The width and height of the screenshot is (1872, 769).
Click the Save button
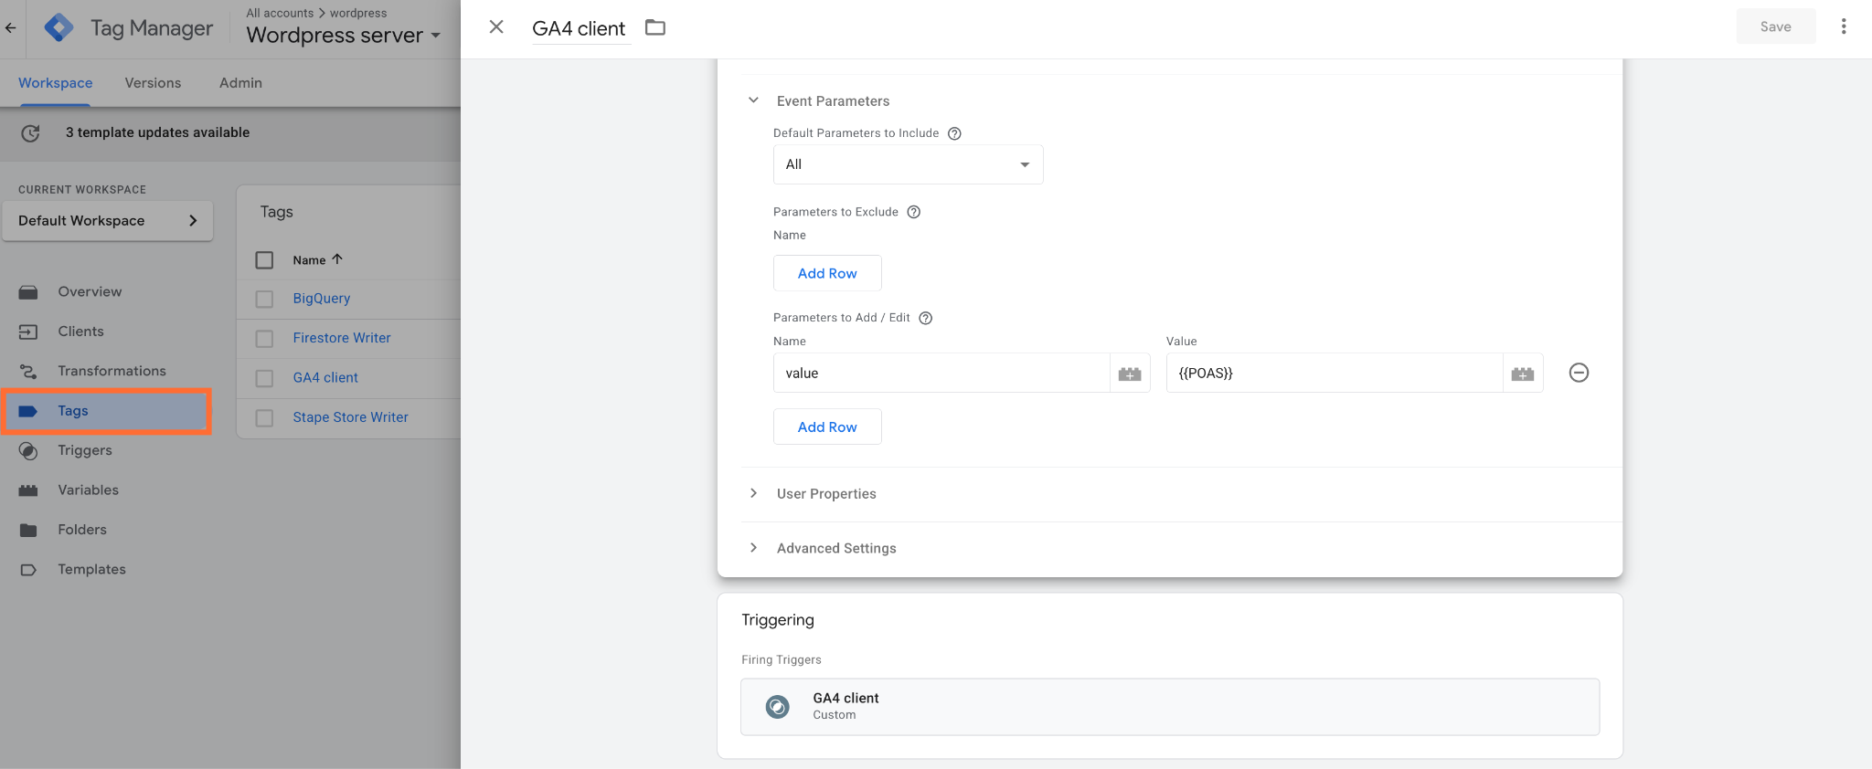1775,26
